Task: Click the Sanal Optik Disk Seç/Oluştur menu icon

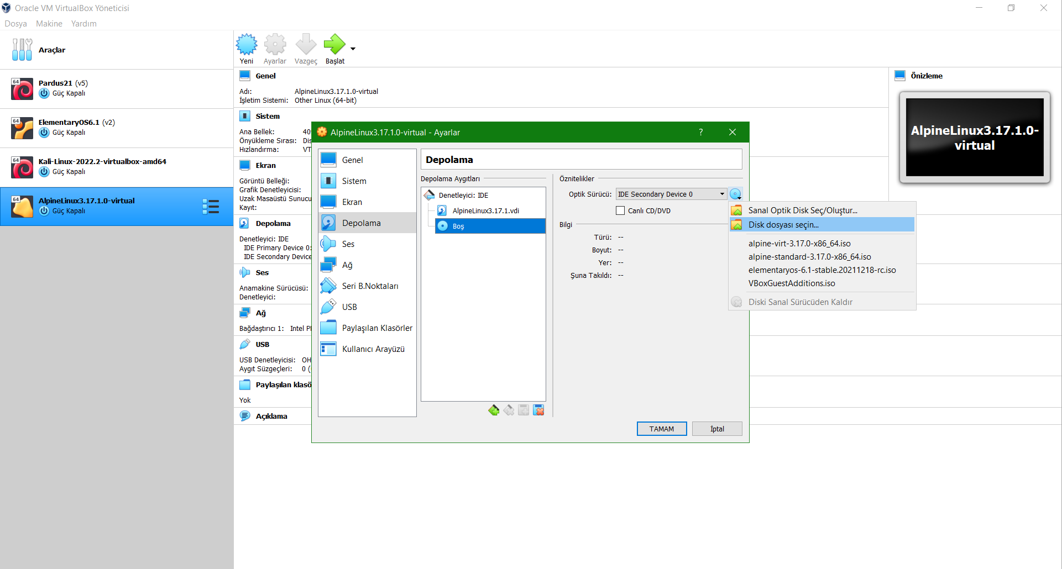Action: coord(737,210)
